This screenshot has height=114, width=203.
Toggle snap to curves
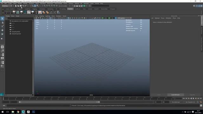tap(47, 6)
